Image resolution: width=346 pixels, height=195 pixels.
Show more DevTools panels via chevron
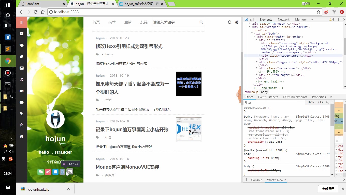(312, 20)
